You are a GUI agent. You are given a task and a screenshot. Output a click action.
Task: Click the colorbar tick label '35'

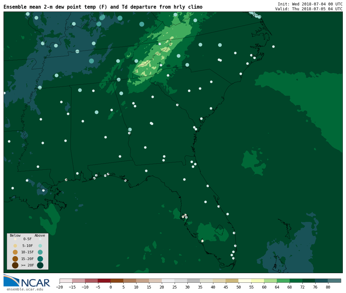coord(200,287)
